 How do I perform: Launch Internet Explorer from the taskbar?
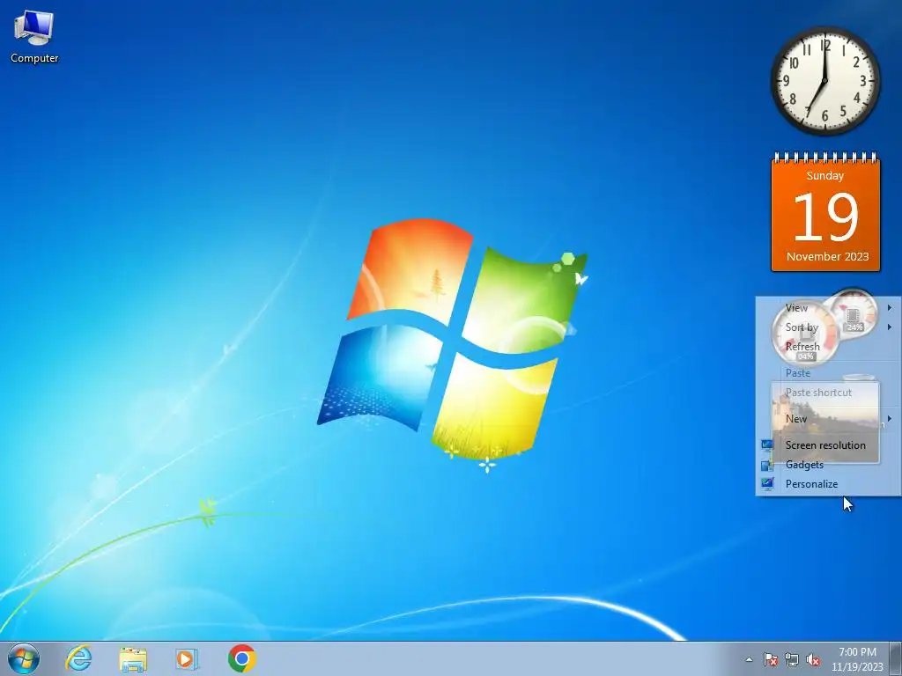78,658
